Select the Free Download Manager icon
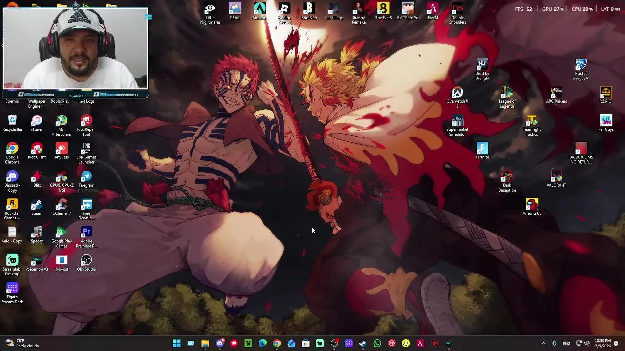 click(x=86, y=210)
